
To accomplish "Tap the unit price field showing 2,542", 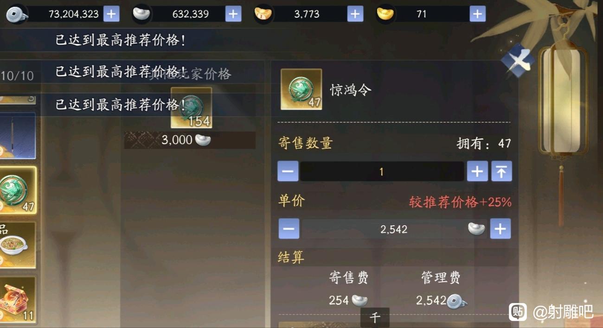I will [x=394, y=229].
